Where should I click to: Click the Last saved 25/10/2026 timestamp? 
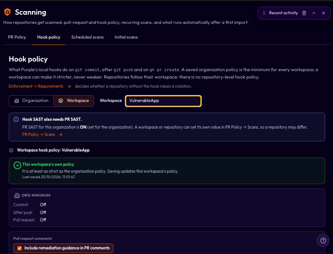click(x=49, y=177)
